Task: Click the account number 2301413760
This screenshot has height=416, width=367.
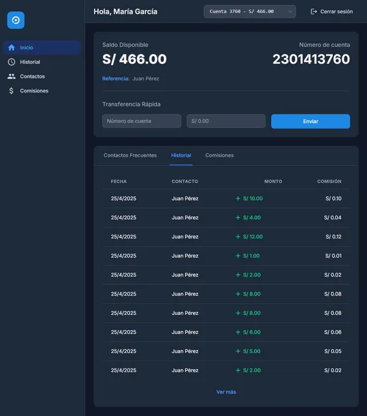Action: pyautogui.click(x=311, y=59)
